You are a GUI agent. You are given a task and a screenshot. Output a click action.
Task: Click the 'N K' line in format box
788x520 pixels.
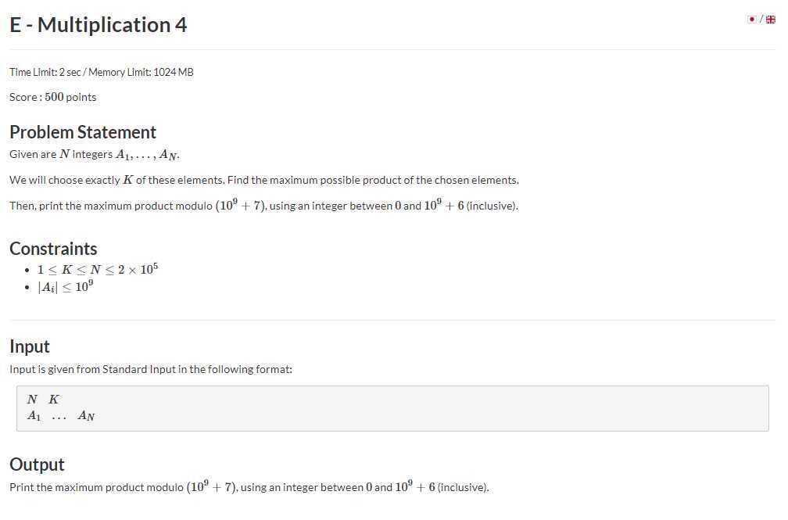click(x=43, y=400)
